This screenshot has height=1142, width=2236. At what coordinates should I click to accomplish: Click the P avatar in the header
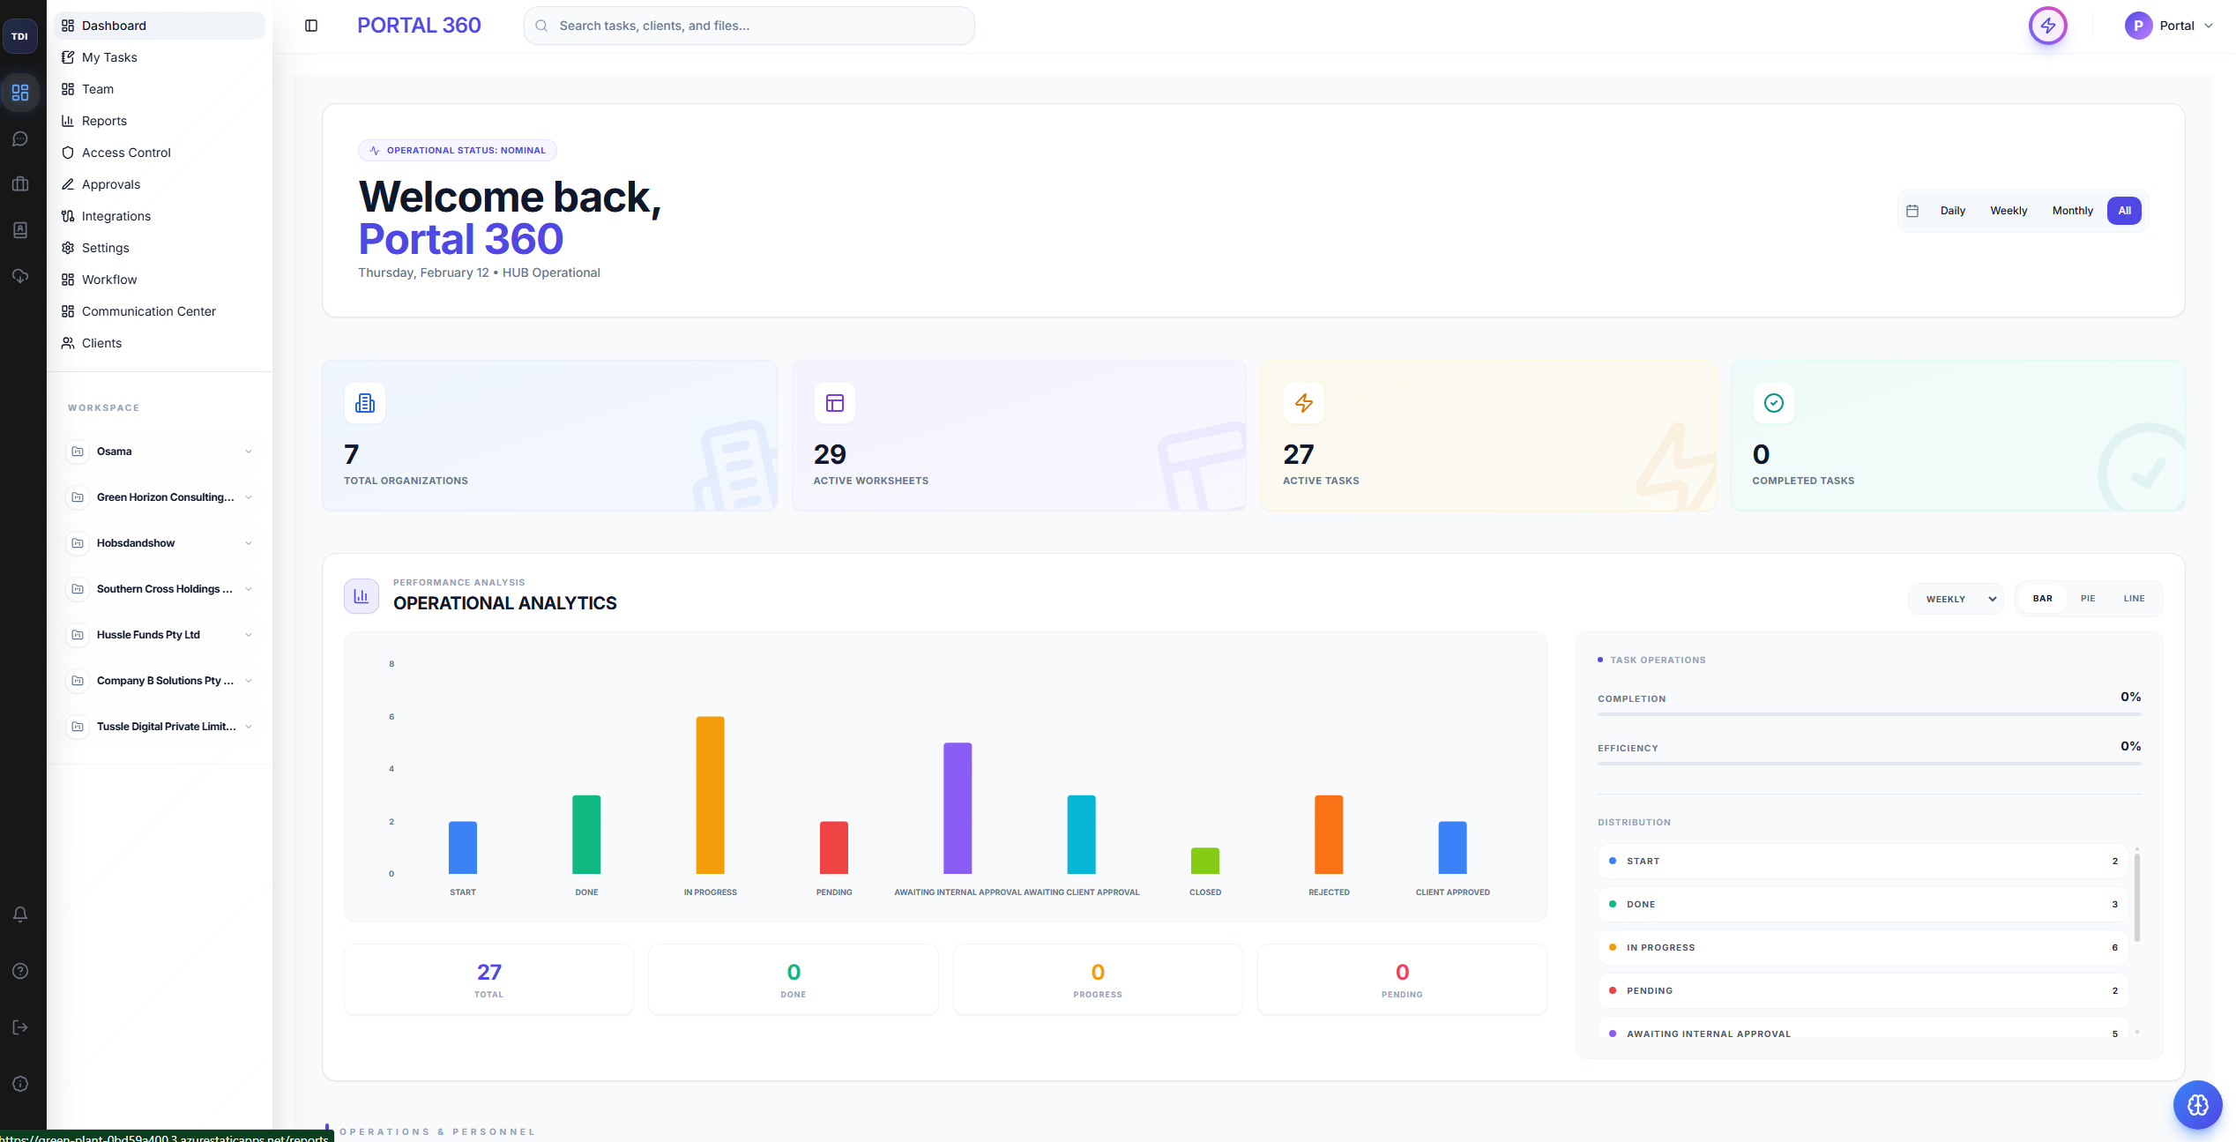pos(2138,26)
